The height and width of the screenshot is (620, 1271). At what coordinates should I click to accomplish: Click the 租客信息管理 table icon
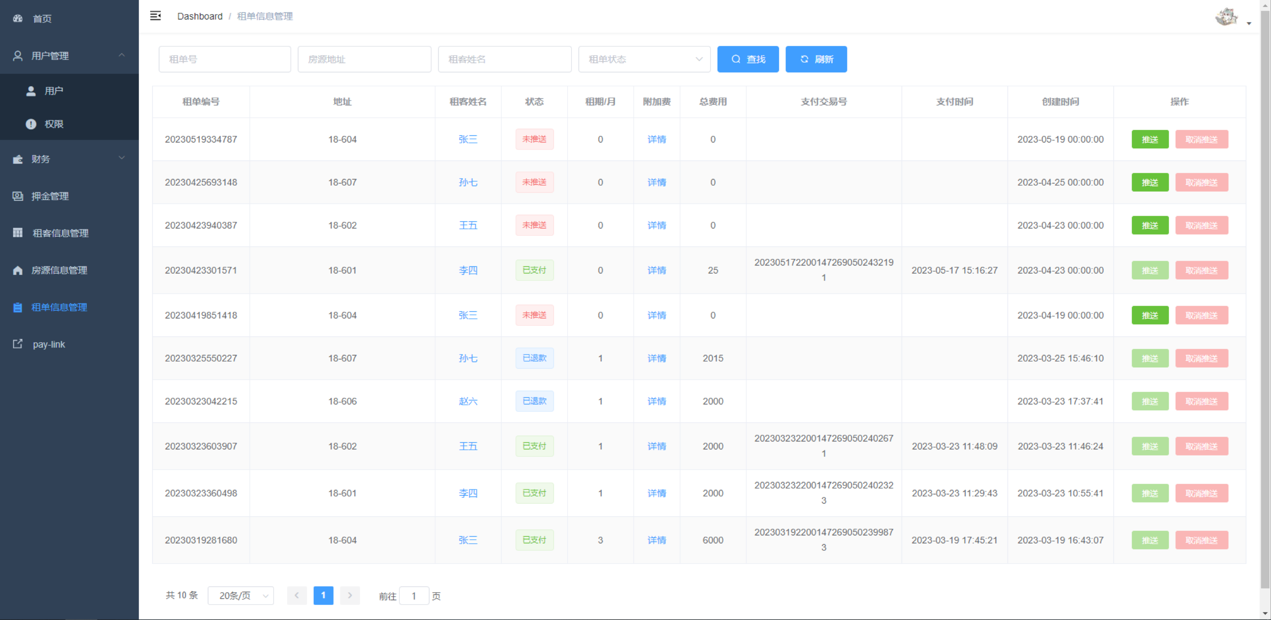pyautogui.click(x=18, y=233)
